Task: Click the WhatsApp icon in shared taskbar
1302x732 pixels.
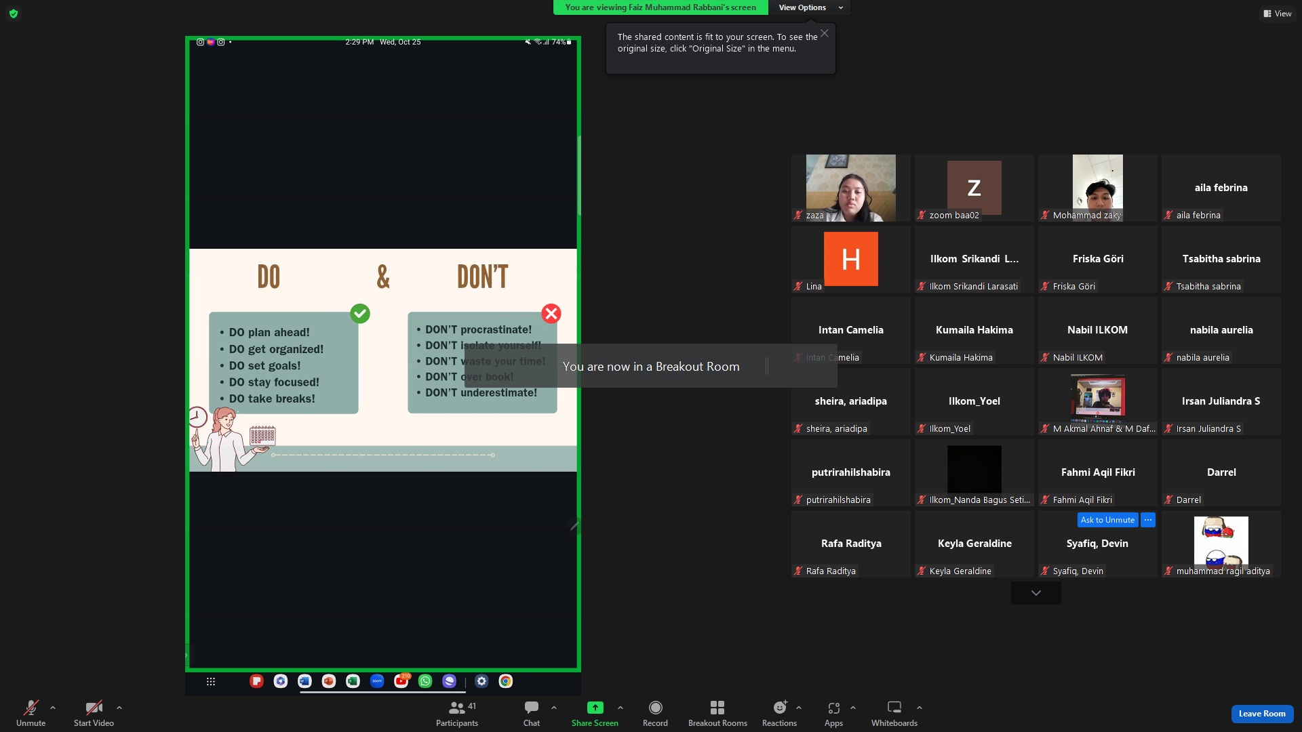Action: (x=425, y=681)
